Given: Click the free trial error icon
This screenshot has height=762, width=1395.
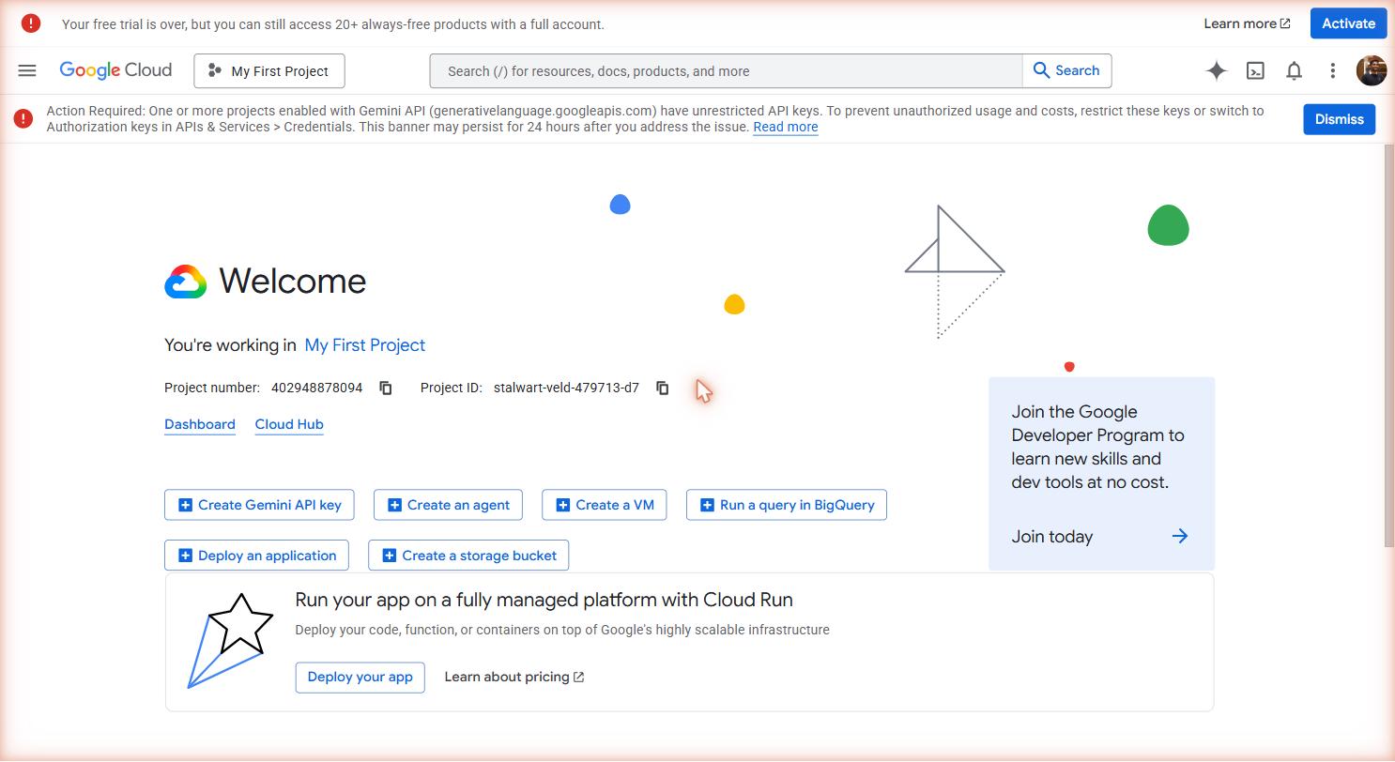Looking at the screenshot, I should tap(31, 23).
